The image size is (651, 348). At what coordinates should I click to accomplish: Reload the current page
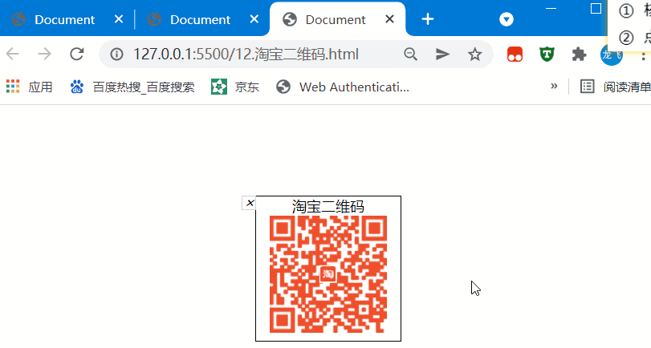(77, 54)
